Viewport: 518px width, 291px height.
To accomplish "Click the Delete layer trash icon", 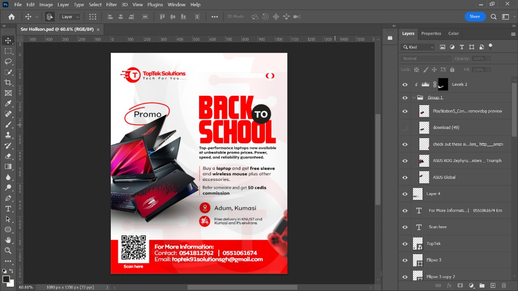I will [504, 285].
